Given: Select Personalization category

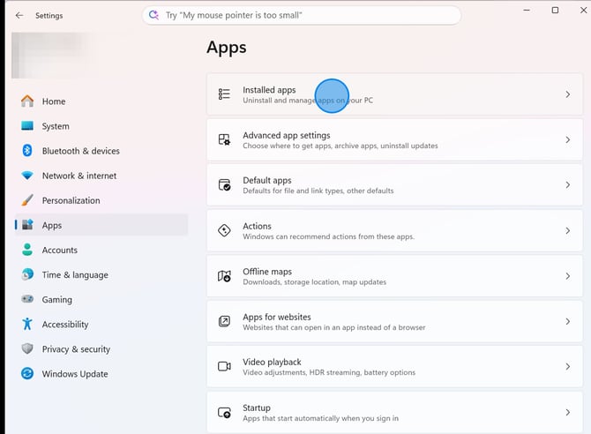Looking at the screenshot, I should pos(101,200).
